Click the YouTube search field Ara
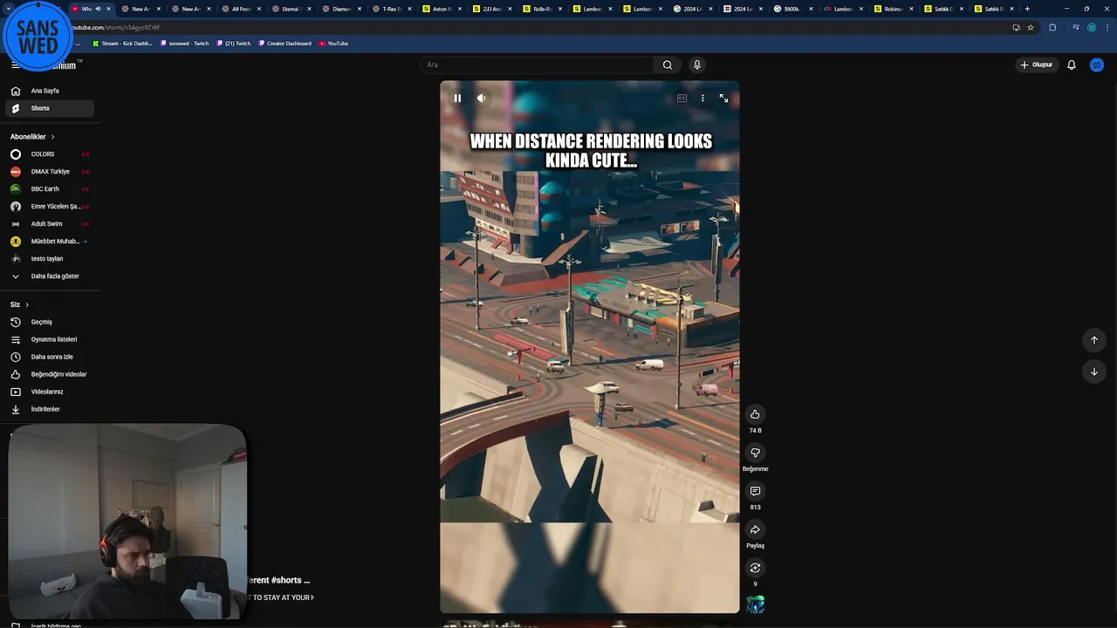 point(537,65)
